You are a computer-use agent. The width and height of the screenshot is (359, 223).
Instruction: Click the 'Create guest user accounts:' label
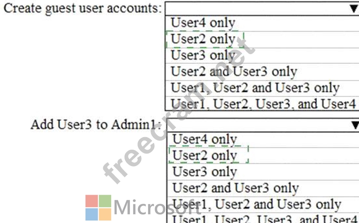(x=83, y=9)
